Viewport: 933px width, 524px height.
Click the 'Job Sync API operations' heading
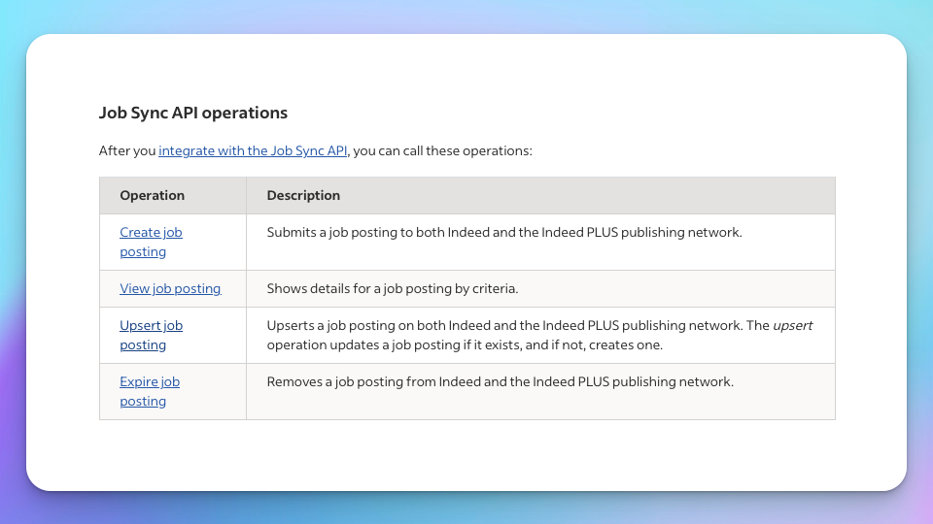click(x=192, y=113)
